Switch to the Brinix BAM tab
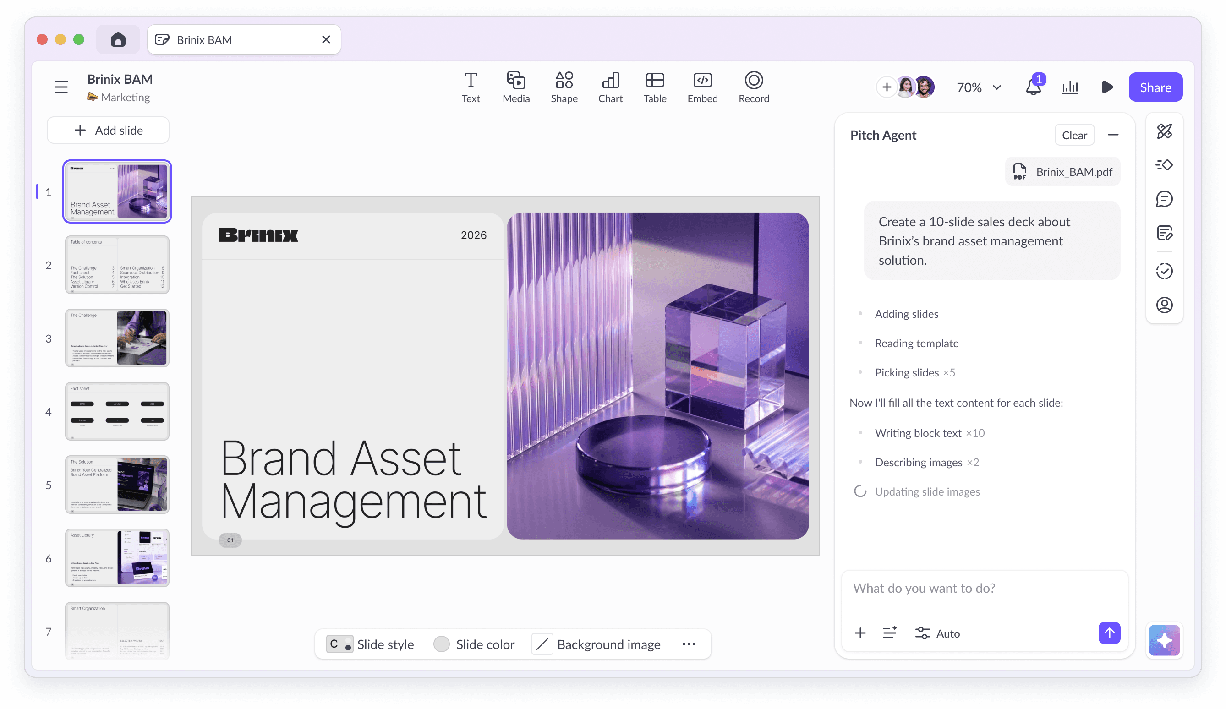The image size is (1226, 709). 244,39
